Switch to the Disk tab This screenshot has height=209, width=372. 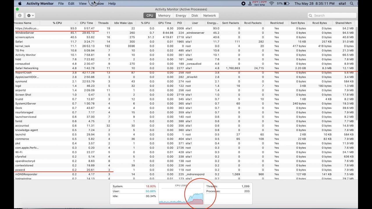click(x=195, y=15)
